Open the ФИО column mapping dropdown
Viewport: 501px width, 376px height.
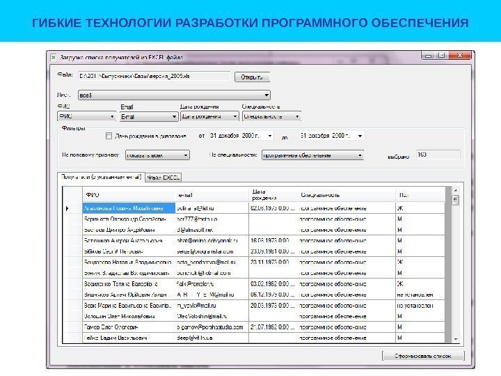click(86, 116)
